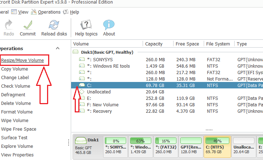Viewport: 263px width, 160px height.
Task: Click the GPT(Res... 128.0 MB partition block
Action: [191, 147]
